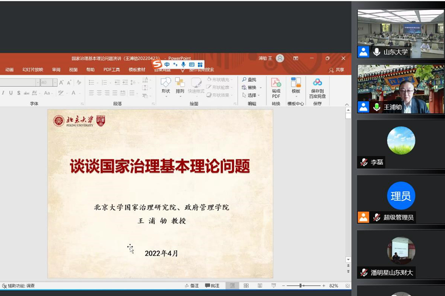Toggle the 备注 notes pane
445x296 pixels.
(191, 286)
